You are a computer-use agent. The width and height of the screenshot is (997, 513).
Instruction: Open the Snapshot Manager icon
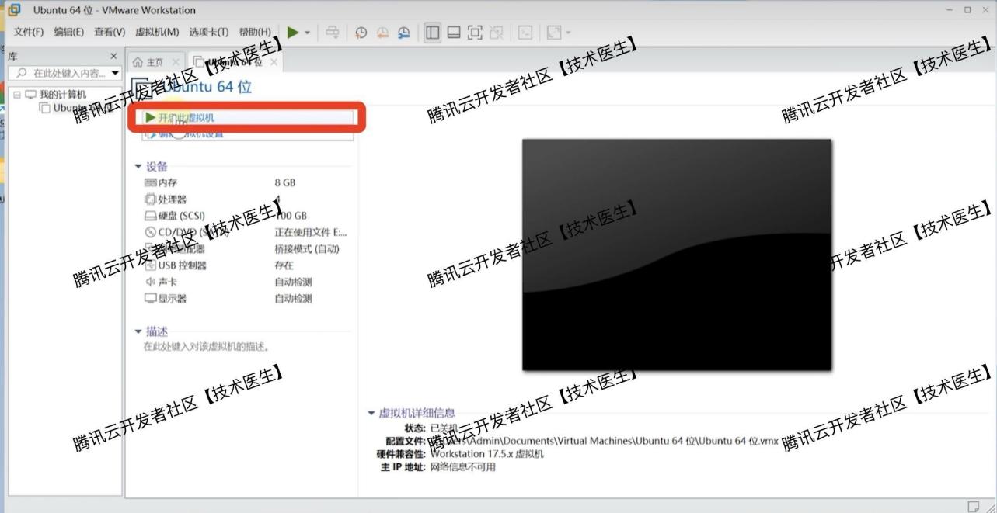403,31
